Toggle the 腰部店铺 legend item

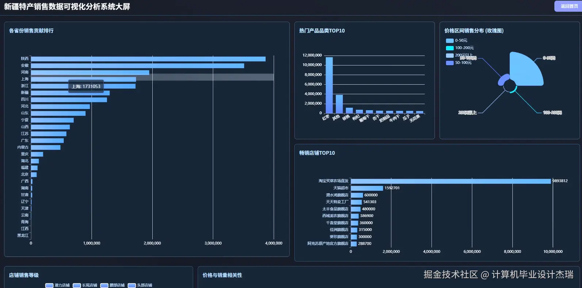coord(112,285)
